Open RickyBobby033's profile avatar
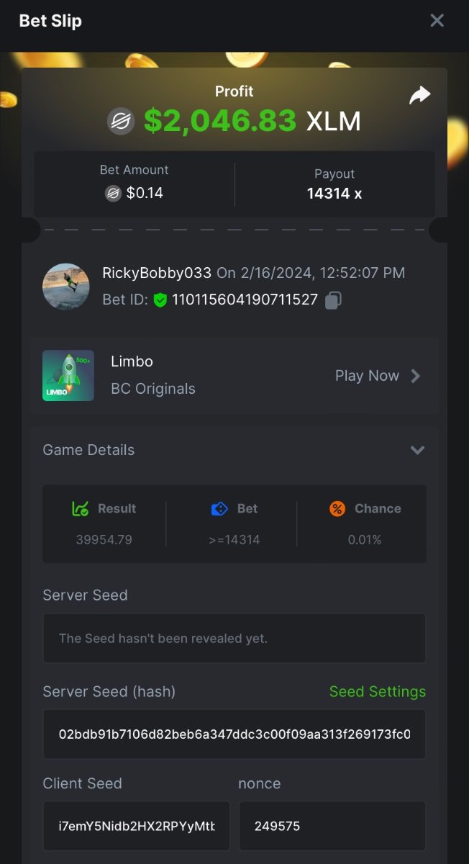The width and height of the screenshot is (469, 864). pos(66,287)
